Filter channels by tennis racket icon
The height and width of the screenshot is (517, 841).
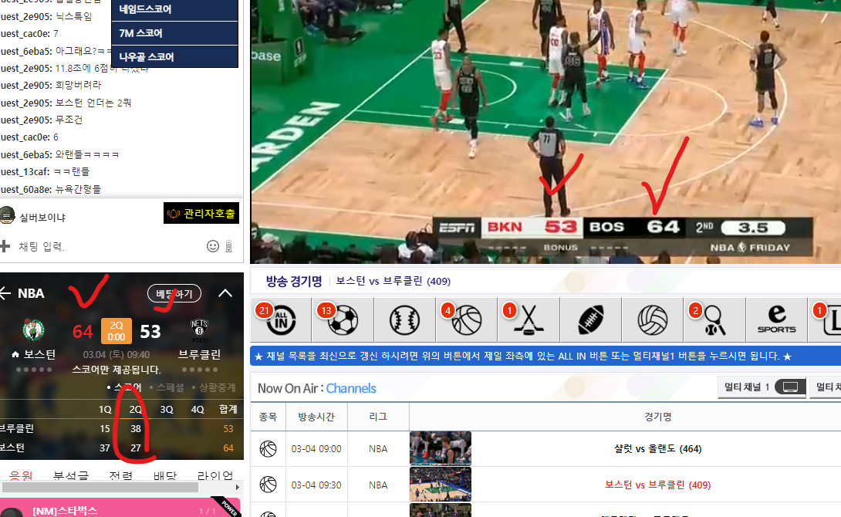click(715, 319)
